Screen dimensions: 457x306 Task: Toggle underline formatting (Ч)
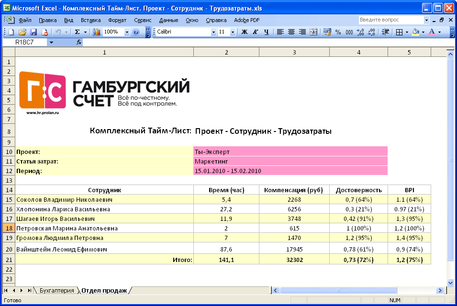coord(266,32)
